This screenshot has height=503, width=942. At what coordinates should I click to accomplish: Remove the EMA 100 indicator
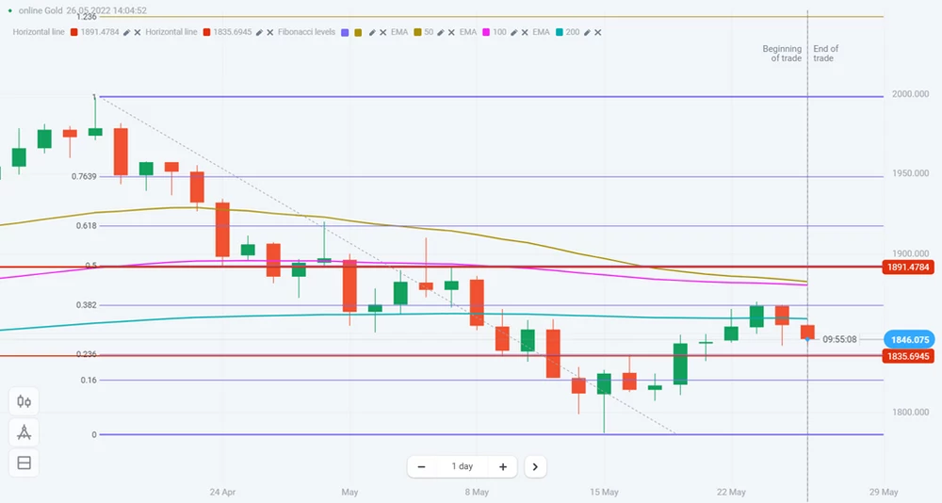coord(526,32)
